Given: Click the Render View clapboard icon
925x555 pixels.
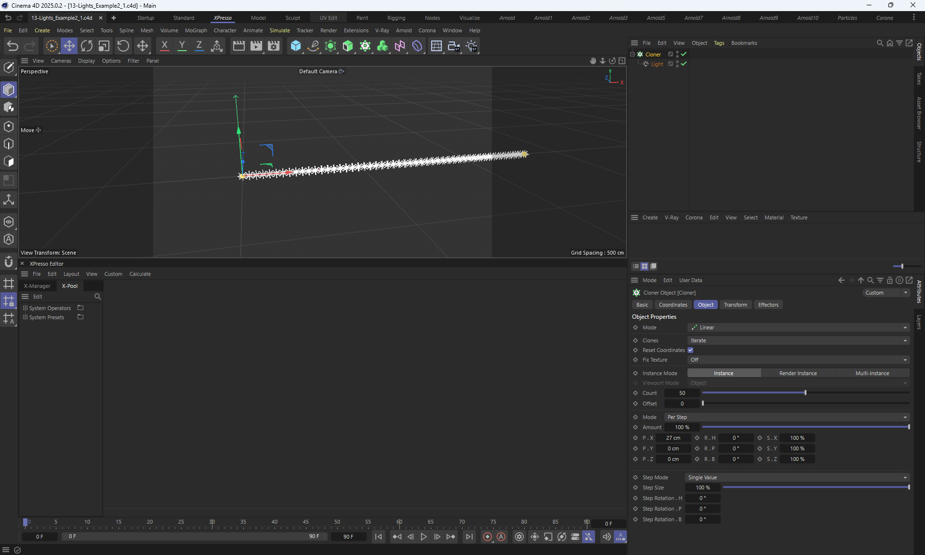Looking at the screenshot, I should (x=239, y=46).
